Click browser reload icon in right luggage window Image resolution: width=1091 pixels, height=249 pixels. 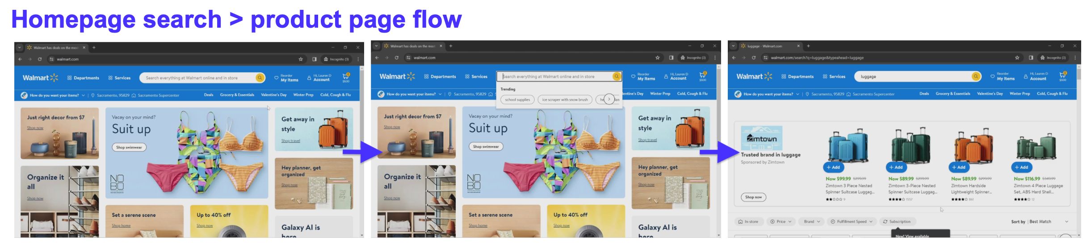(754, 58)
